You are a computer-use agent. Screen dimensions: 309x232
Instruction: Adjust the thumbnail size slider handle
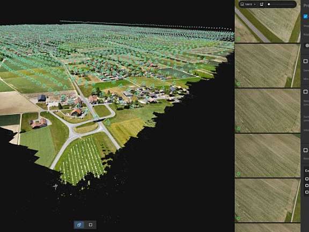coord(269,4)
